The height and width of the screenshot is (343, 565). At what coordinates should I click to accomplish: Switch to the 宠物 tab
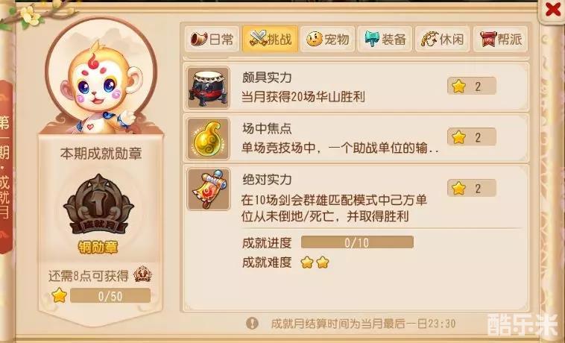tap(327, 40)
